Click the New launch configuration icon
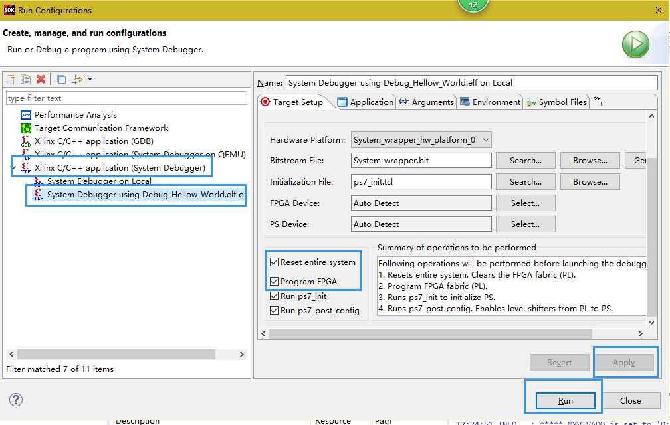 [11, 79]
